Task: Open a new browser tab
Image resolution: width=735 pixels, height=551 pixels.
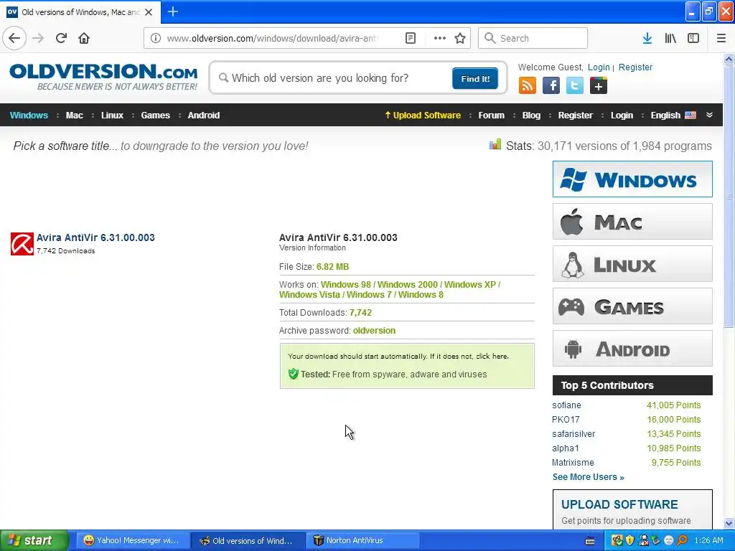Action: [173, 11]
